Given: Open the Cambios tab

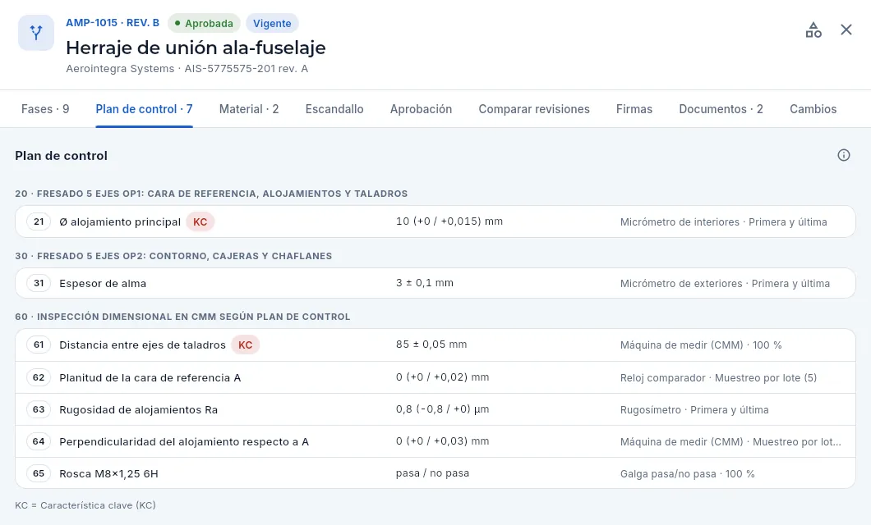Looking at the screenshot, I should click(x=813, y=109).
